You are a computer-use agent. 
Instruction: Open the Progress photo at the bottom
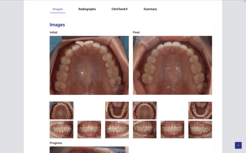pyautogui.click(x=89, y=150)
